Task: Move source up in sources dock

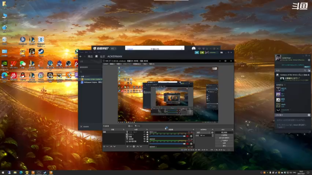Action: (x=138, y=147)
